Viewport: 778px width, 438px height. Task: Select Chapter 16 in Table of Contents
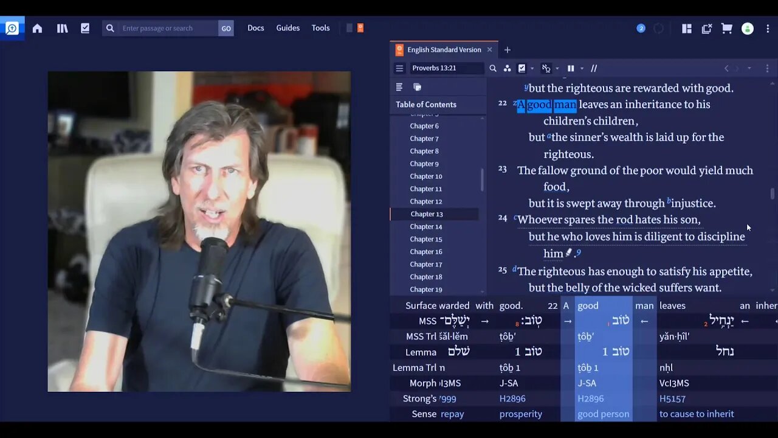point(426,252)
